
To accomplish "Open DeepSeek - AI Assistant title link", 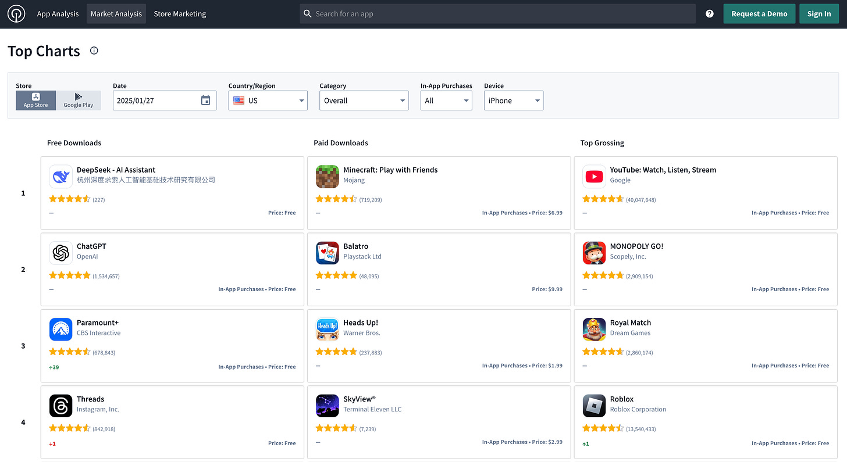I will click(116, 170).
